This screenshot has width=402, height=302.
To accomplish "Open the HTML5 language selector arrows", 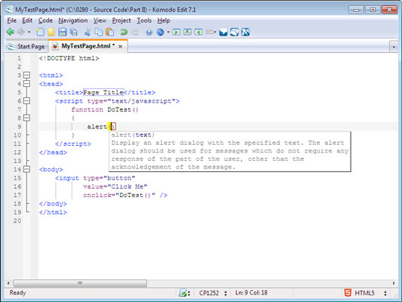I will pos(385,293).
